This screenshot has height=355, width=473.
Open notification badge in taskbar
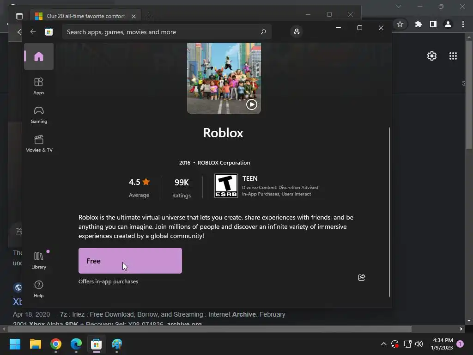tap(460, 344)
